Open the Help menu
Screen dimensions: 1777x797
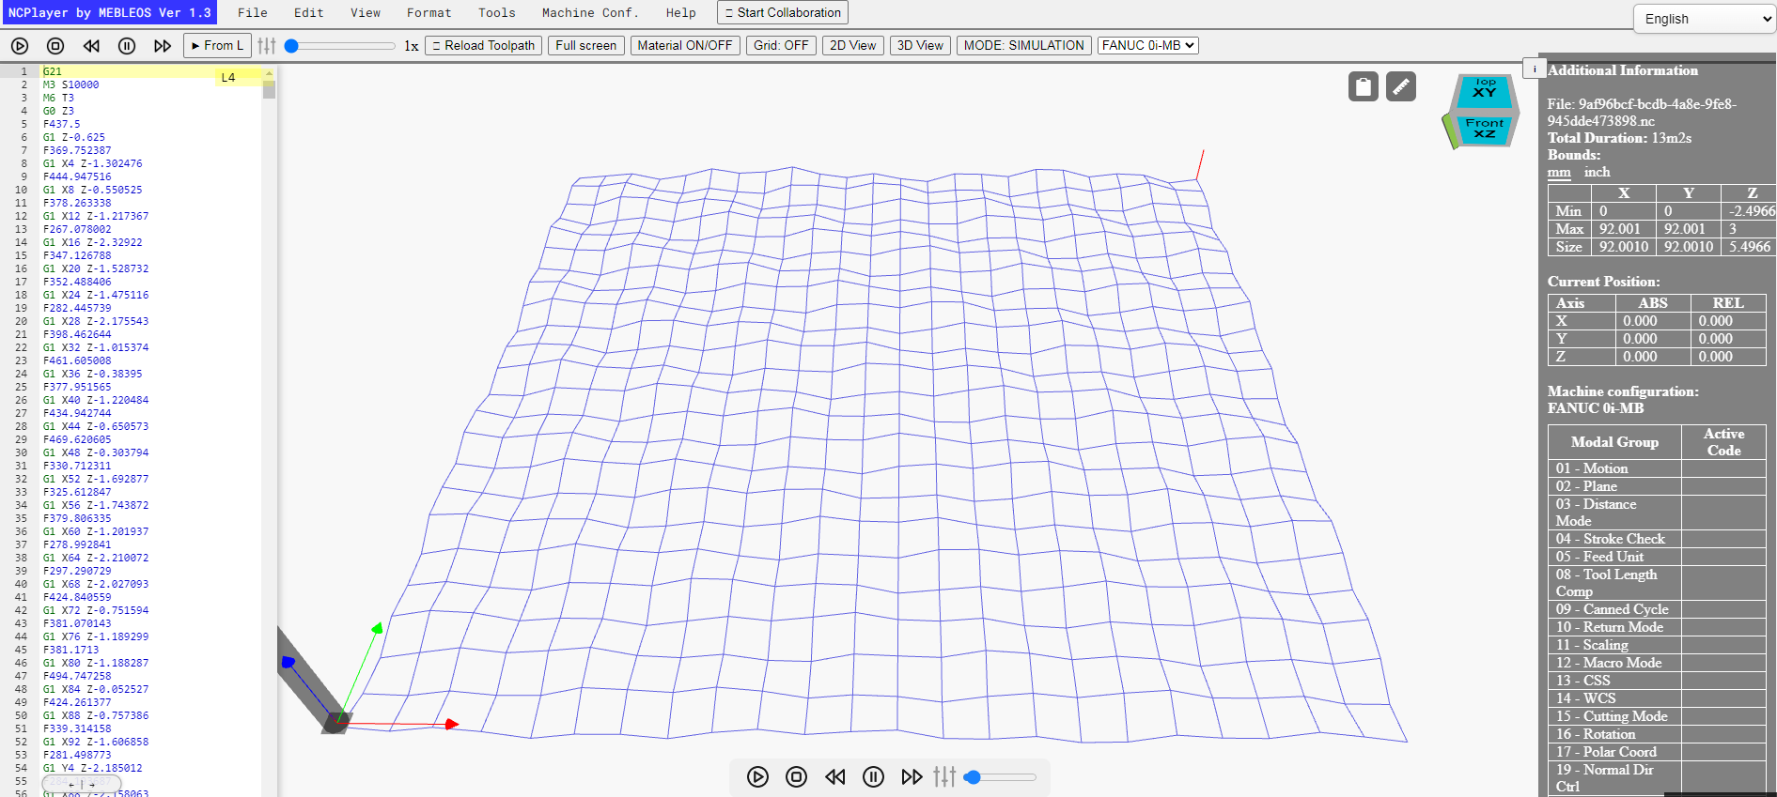[681, 13]
